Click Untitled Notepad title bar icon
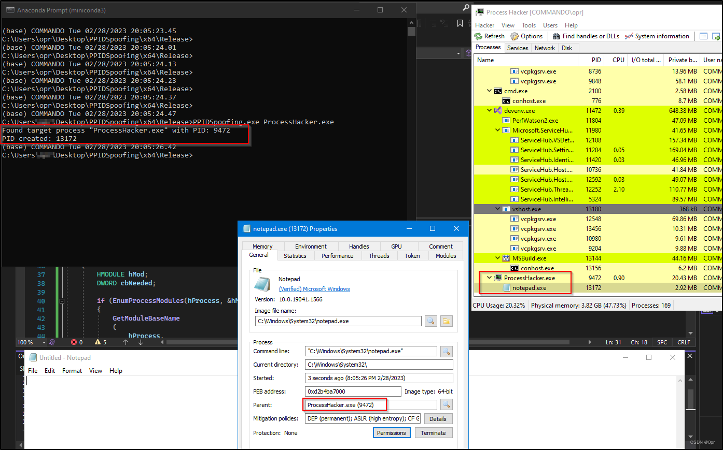Screen dimensions: 723x450 [33, 357]
